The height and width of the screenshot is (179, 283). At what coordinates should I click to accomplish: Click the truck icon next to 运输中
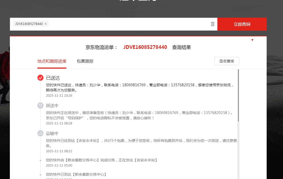pyautogui.click(x=40, y=133)
